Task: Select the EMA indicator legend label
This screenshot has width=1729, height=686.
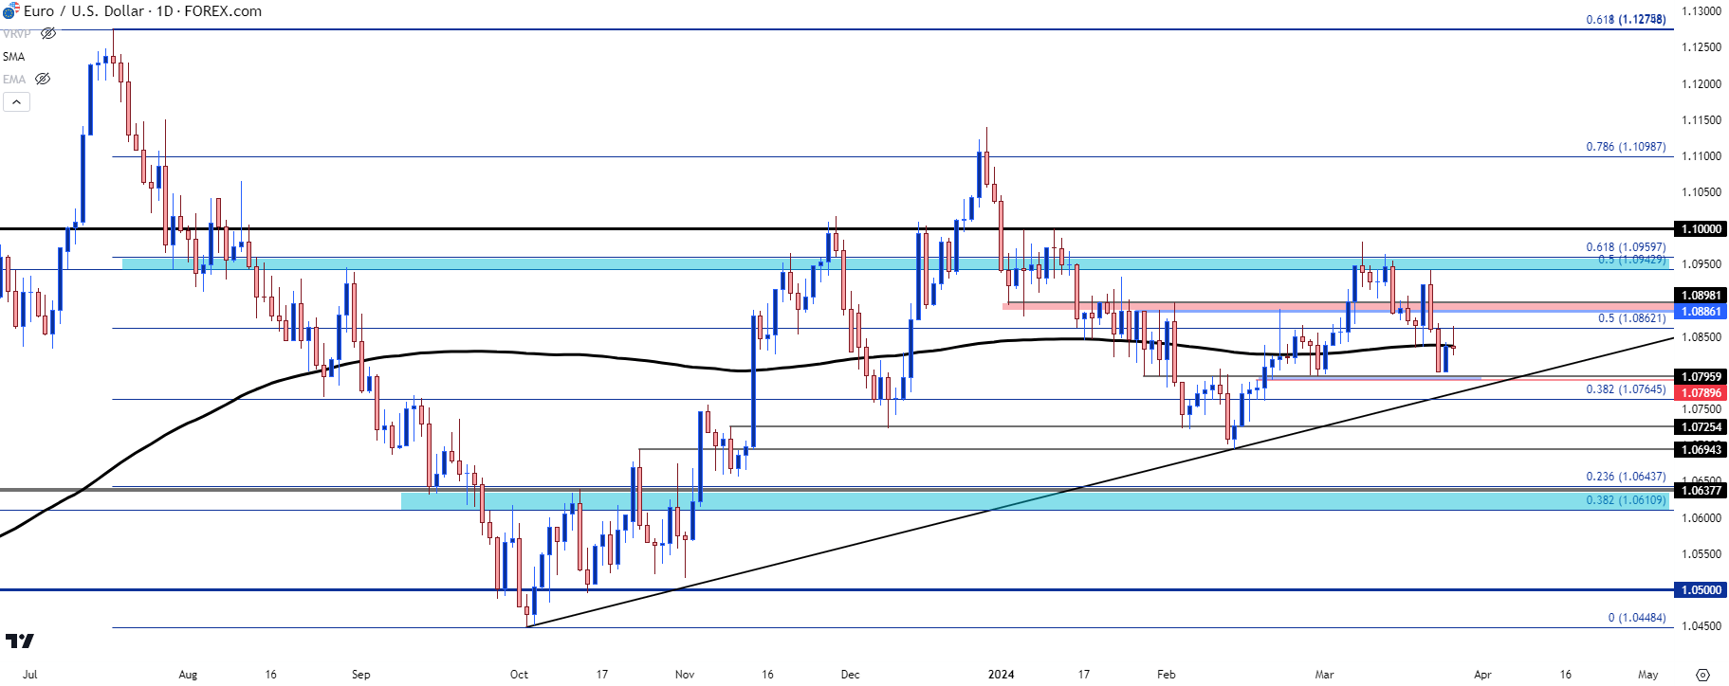Action: [14, 80]
